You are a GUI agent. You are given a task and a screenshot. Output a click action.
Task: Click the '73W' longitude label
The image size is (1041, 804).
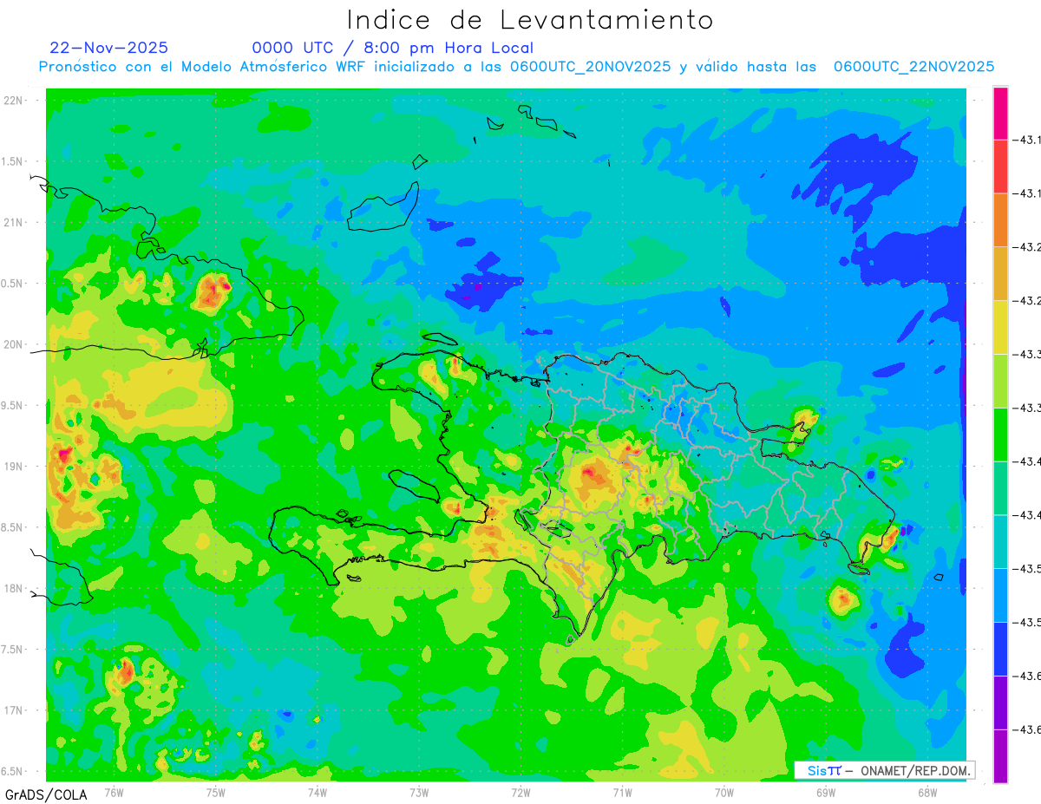pos(419,793)
